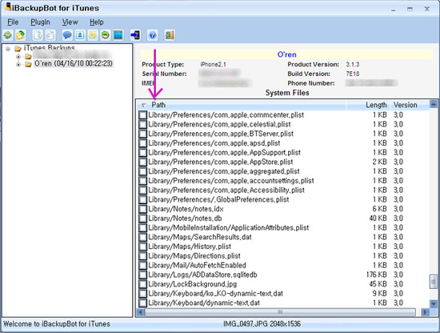This screenshot has height=333, width=440.
Task: Click the import document toolbar icon
Action: click(50, 35)
